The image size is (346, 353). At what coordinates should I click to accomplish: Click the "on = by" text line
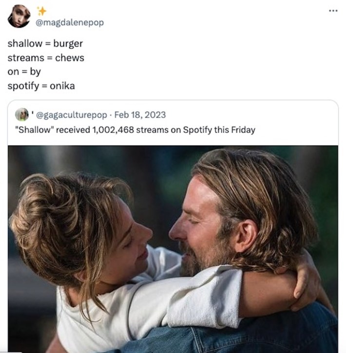tap(24, 72)
